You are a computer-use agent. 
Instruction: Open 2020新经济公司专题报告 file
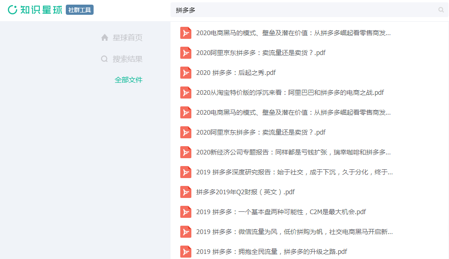click(x=293, y=152)
